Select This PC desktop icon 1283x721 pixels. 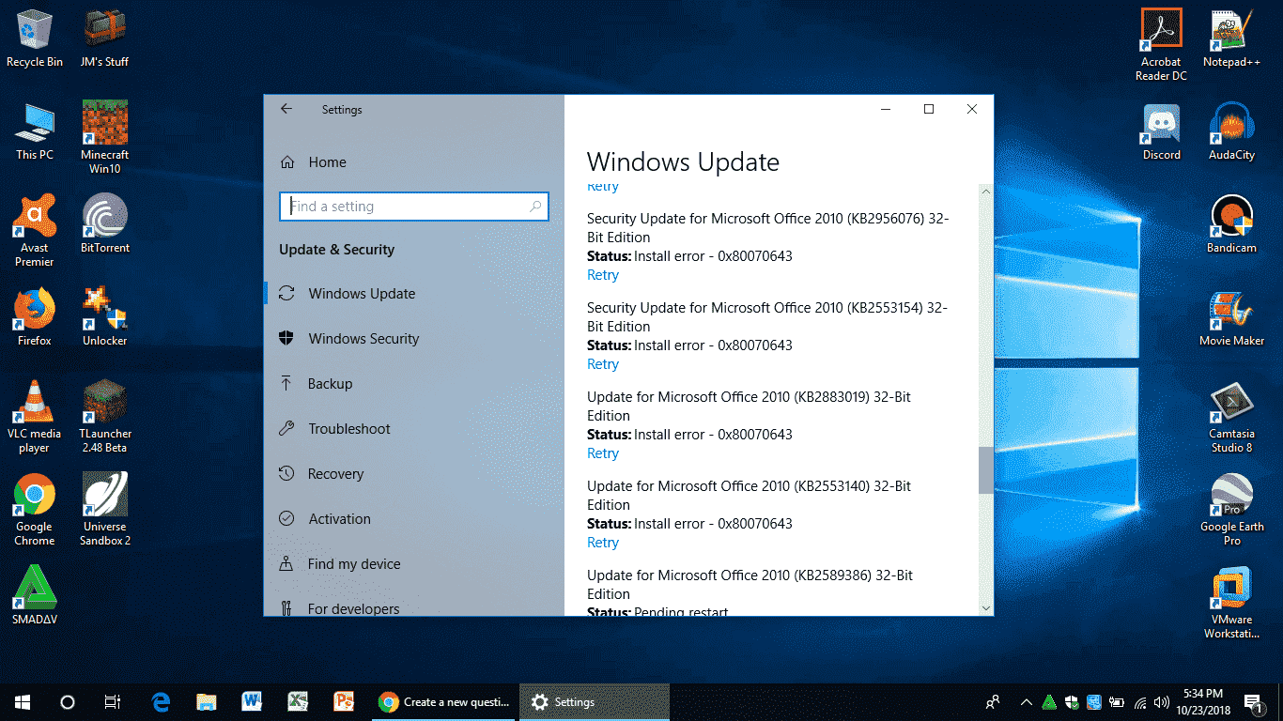[35, 131]
